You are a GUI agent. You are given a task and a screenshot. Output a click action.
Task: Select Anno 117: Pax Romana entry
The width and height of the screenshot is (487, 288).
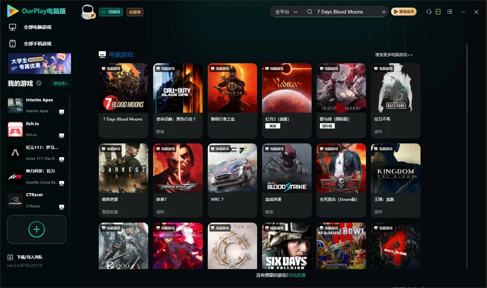37,153
